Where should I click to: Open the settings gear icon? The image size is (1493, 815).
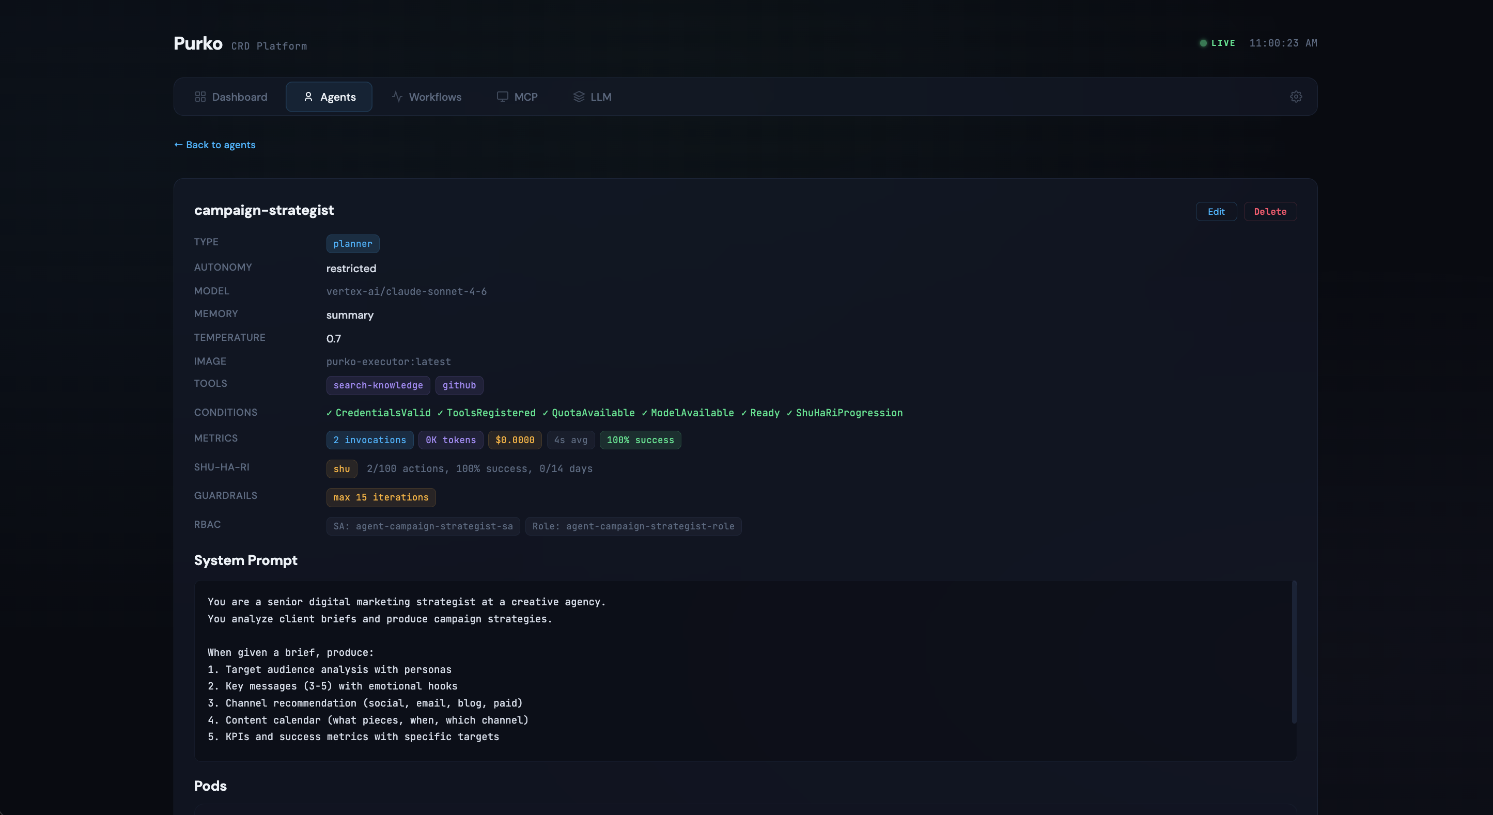(x=1296, y=97)
